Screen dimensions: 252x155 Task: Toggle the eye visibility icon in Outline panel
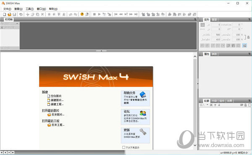pyautogui.click(x=241, y=105)
